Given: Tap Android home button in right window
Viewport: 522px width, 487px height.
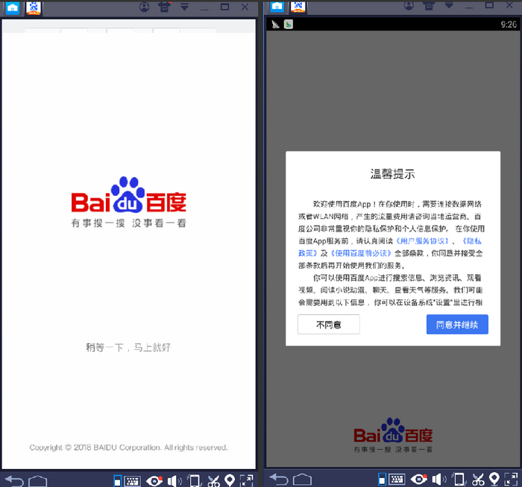Looking at the screenshot, I should (x=302, y=480).
